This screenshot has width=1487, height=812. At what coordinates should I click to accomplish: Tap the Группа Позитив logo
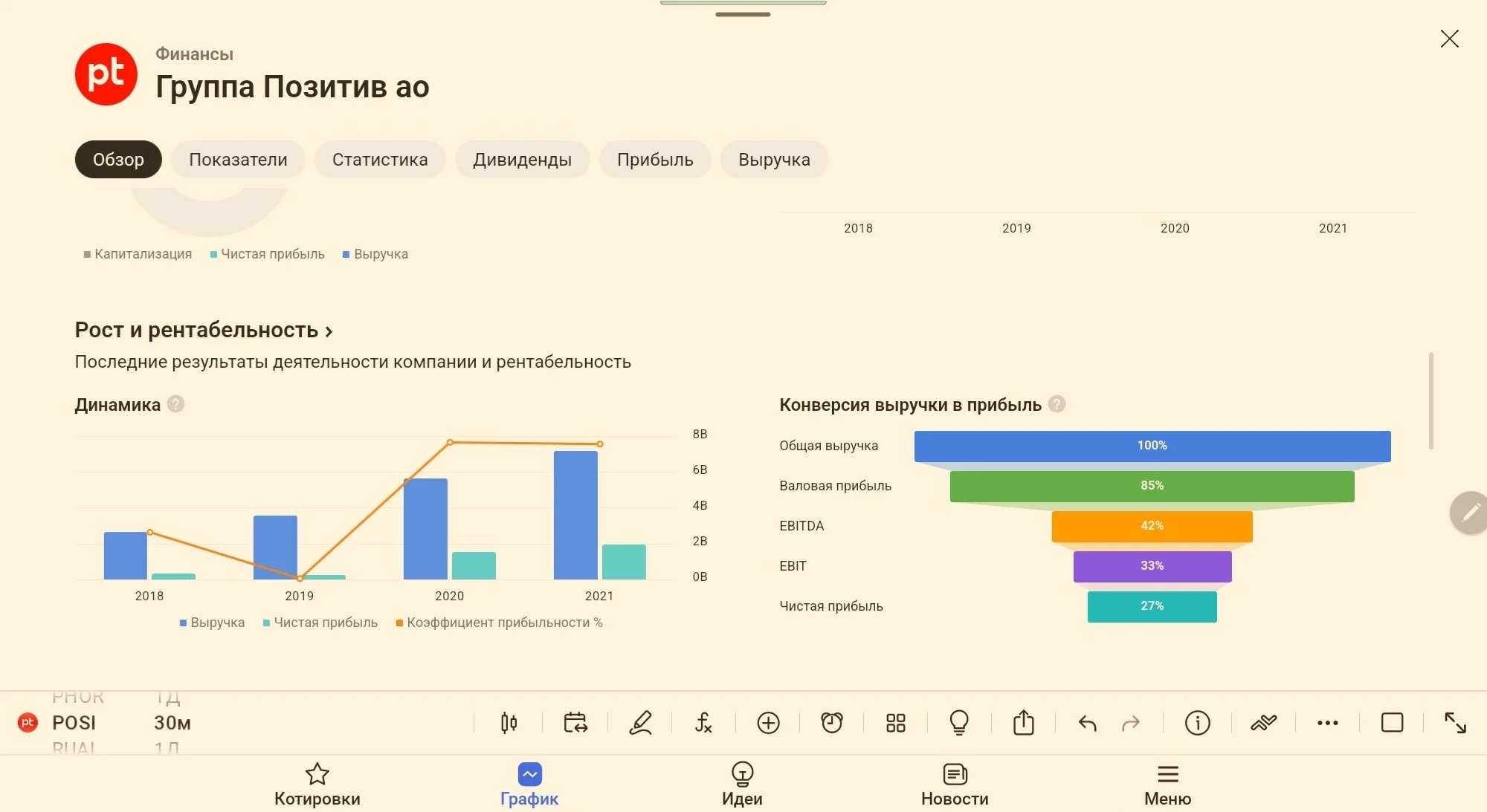tap(106, 74)
